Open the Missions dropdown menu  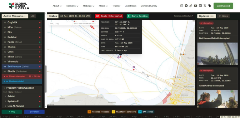coord(72,6)
